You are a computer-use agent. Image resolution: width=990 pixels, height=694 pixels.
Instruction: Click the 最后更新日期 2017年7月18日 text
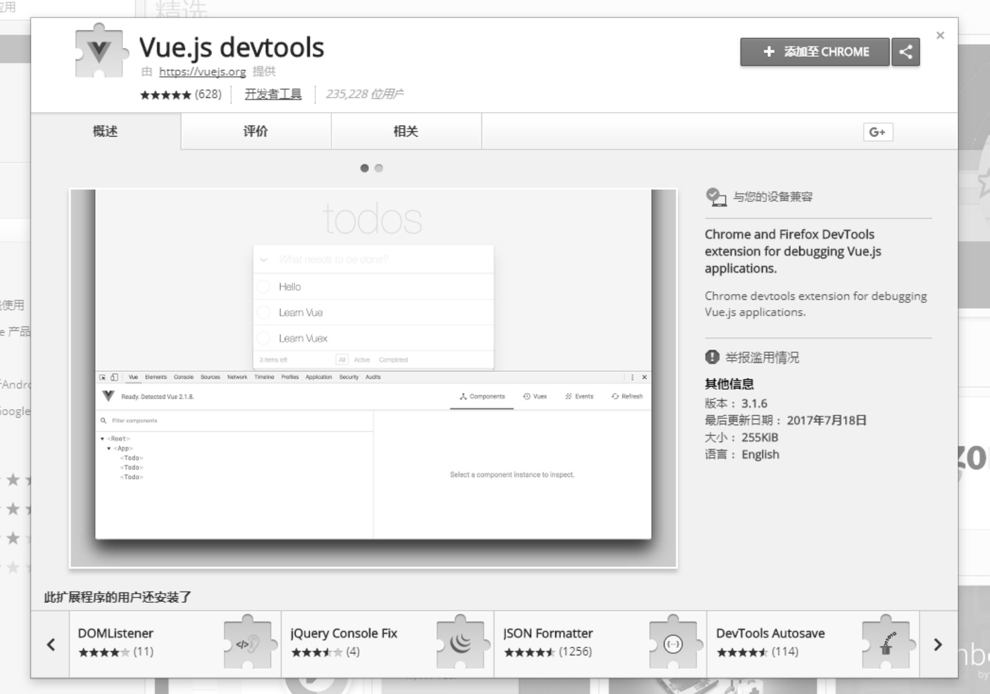(786, 420)
